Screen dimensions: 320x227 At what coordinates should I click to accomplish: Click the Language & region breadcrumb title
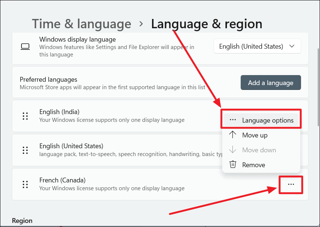point(207,23)
